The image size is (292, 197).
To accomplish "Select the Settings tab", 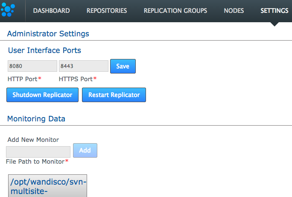I will (274, 11).
